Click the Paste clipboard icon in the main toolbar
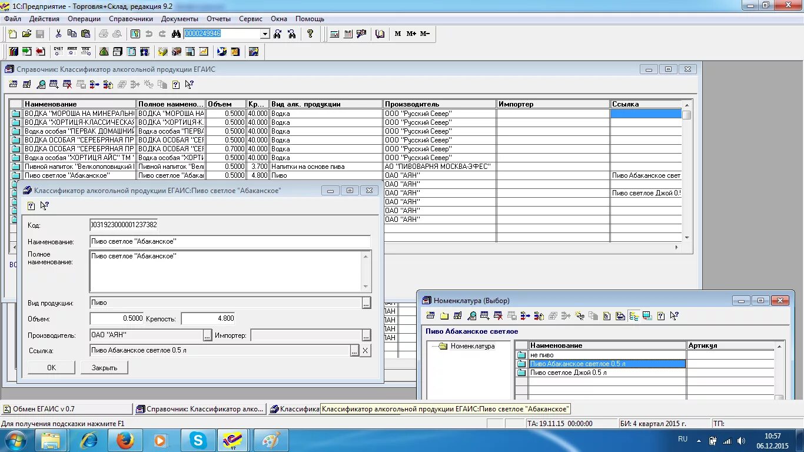Viewport: 804px width, 452px height. coord(86,34)
